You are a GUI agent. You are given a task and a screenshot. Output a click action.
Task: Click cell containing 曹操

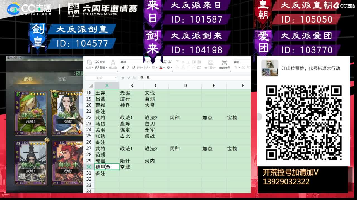click(x=107, y=105)
